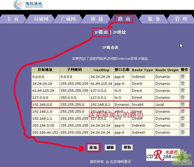Switch to the 局域网 tab

(x=41, y=19)
